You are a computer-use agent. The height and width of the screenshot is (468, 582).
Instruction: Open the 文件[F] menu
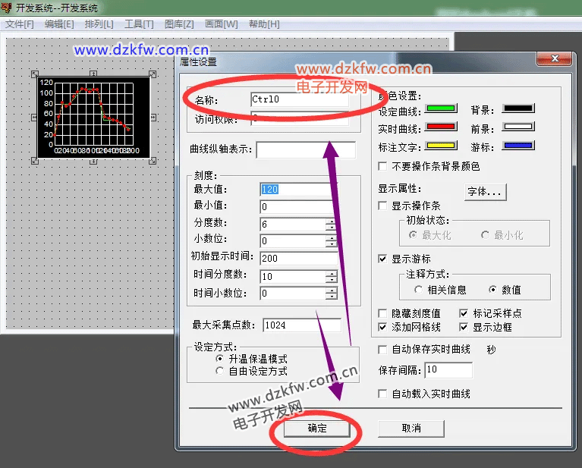pos(20,24)
